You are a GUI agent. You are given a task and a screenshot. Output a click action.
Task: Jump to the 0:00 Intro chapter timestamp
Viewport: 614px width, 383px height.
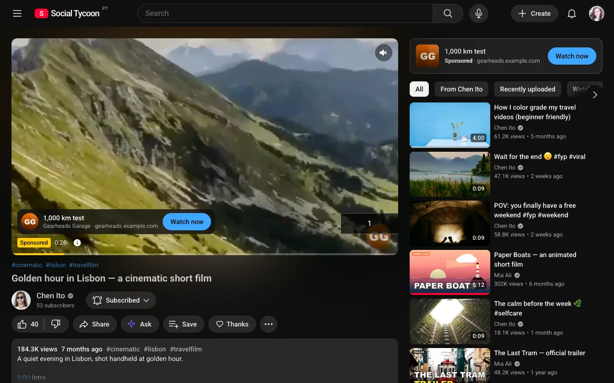(24, 378)
